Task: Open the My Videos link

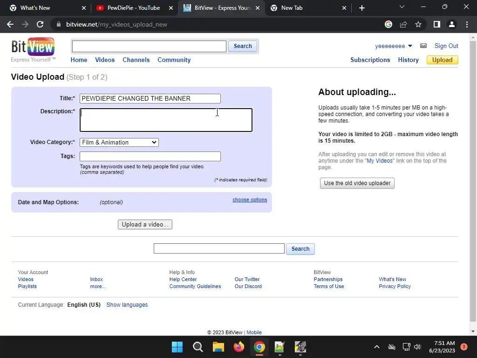Action: coord(379,161)
